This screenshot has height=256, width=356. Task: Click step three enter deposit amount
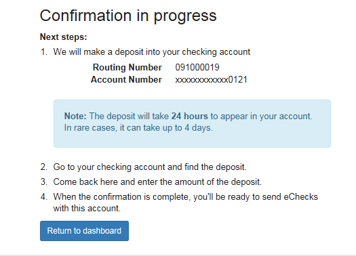pyautogui.click(x=157, y=182)
